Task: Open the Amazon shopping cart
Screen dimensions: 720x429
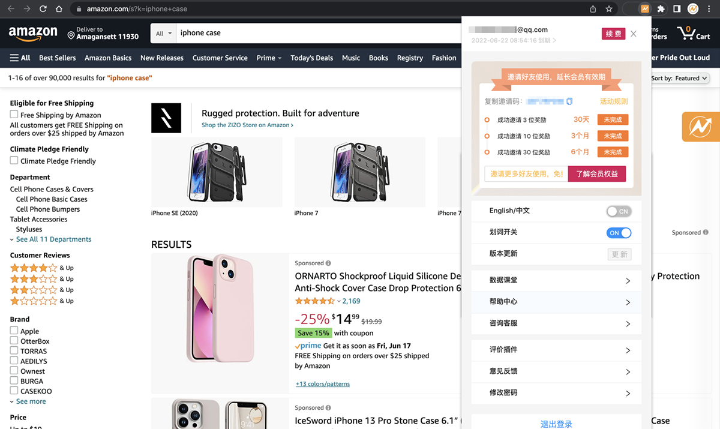Action: [693, 33]
